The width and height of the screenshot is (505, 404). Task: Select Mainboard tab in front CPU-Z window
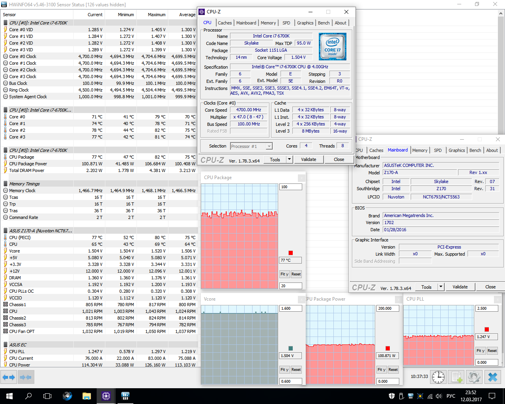[x=246, y=23]
